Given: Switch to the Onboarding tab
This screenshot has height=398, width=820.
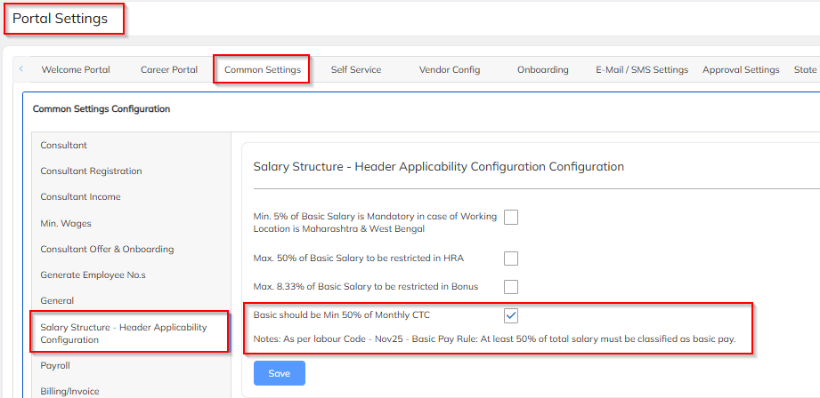Looking at the screenshot, I should coord(542,70).
